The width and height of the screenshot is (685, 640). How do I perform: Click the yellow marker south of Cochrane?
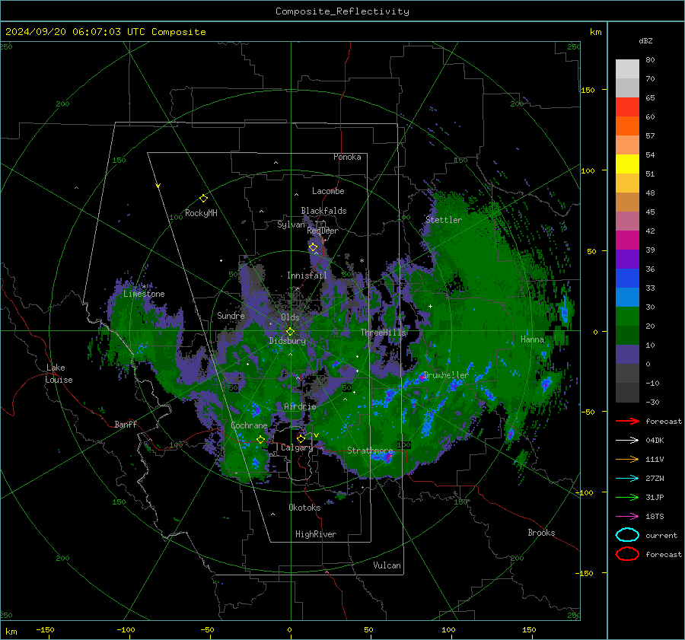click(x=260, y=440)
